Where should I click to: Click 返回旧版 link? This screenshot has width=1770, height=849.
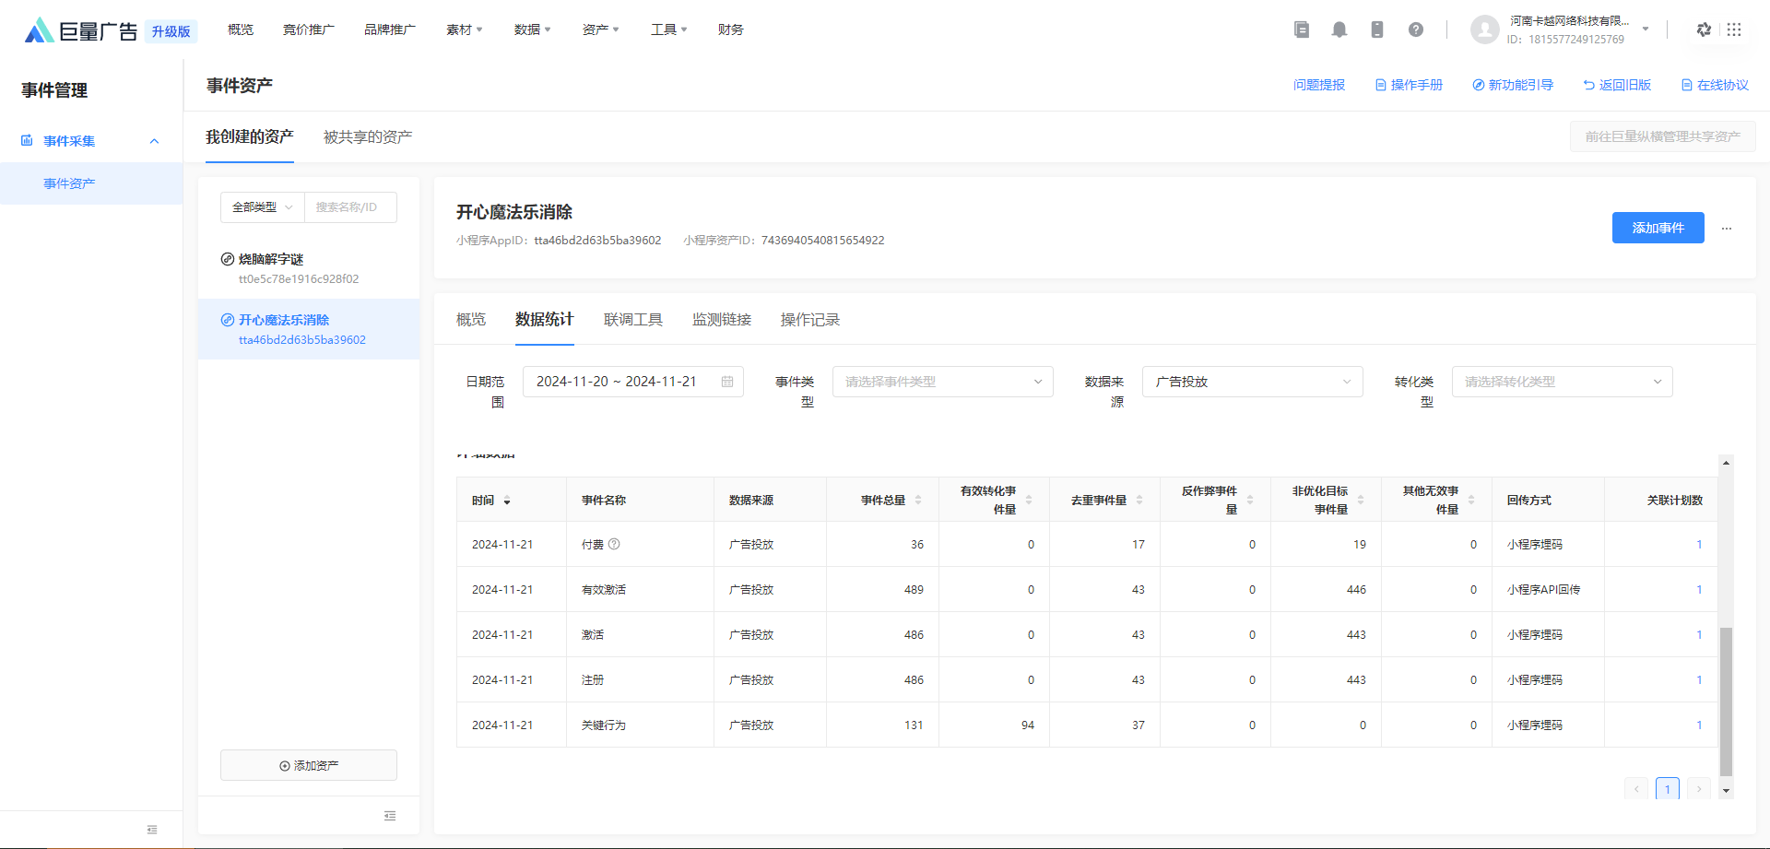click(x=1618, y=85)
